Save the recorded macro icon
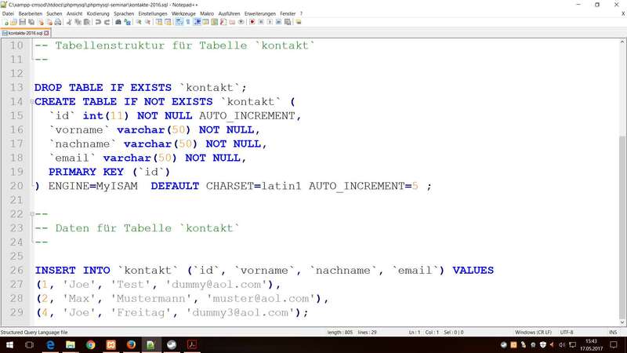 [288, 22]
